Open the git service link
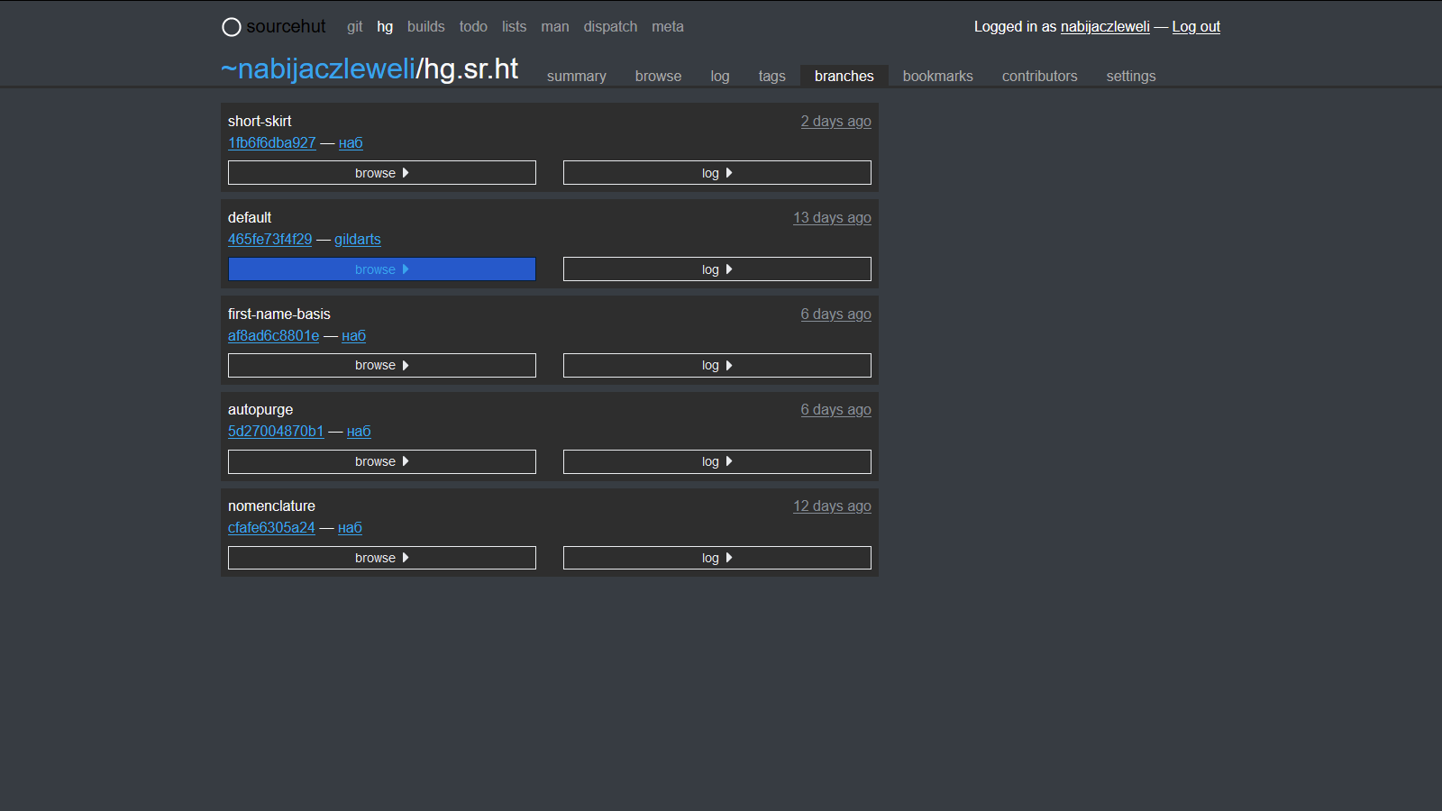 (x=354, y=27)
